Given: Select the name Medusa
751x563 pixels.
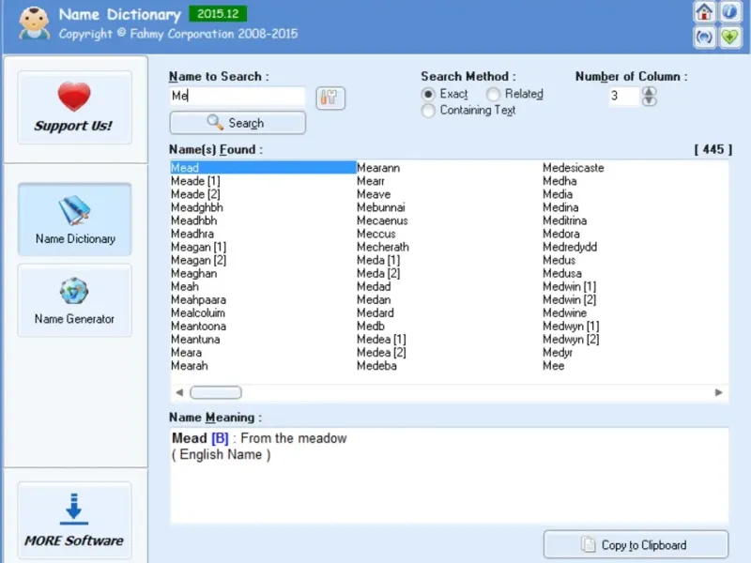Looking at the screenshot, I should tap(562, 273).
